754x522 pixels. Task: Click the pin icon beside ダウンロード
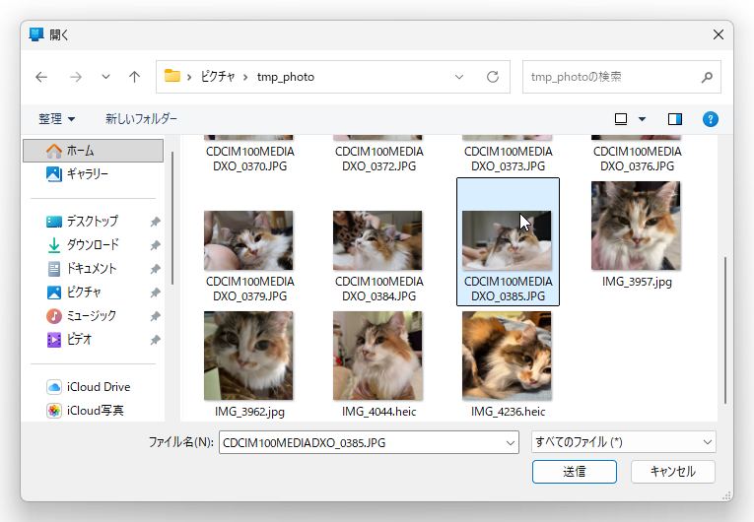point(155,245)
